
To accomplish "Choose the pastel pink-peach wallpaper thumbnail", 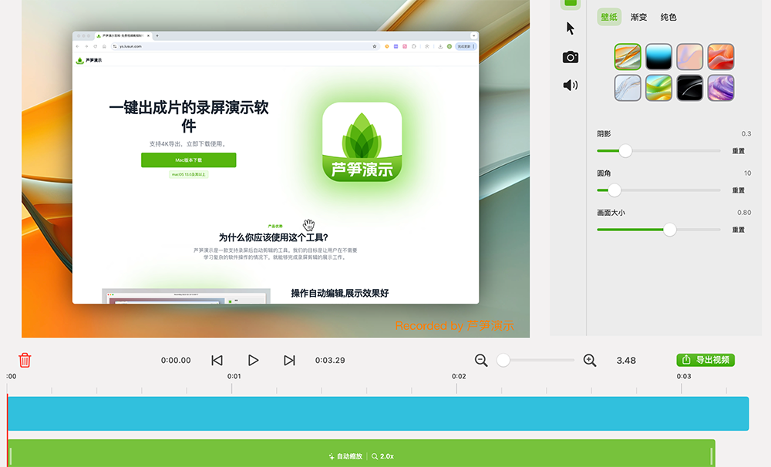I will (689, 56).
